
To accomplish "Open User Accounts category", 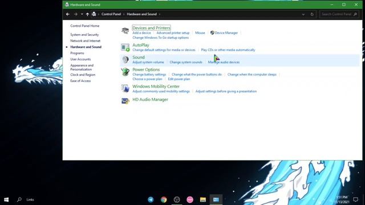I will (x=80, y=59).
